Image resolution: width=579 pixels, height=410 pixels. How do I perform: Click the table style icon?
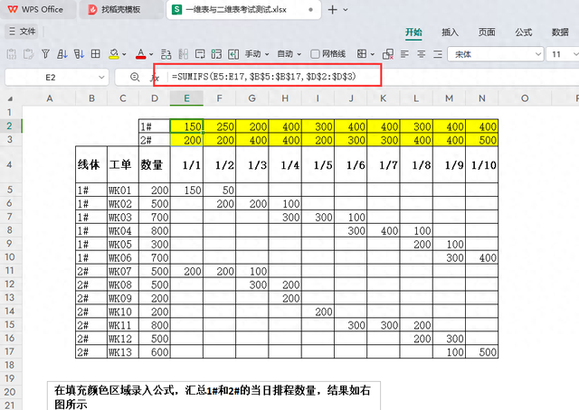click(362, 54)
